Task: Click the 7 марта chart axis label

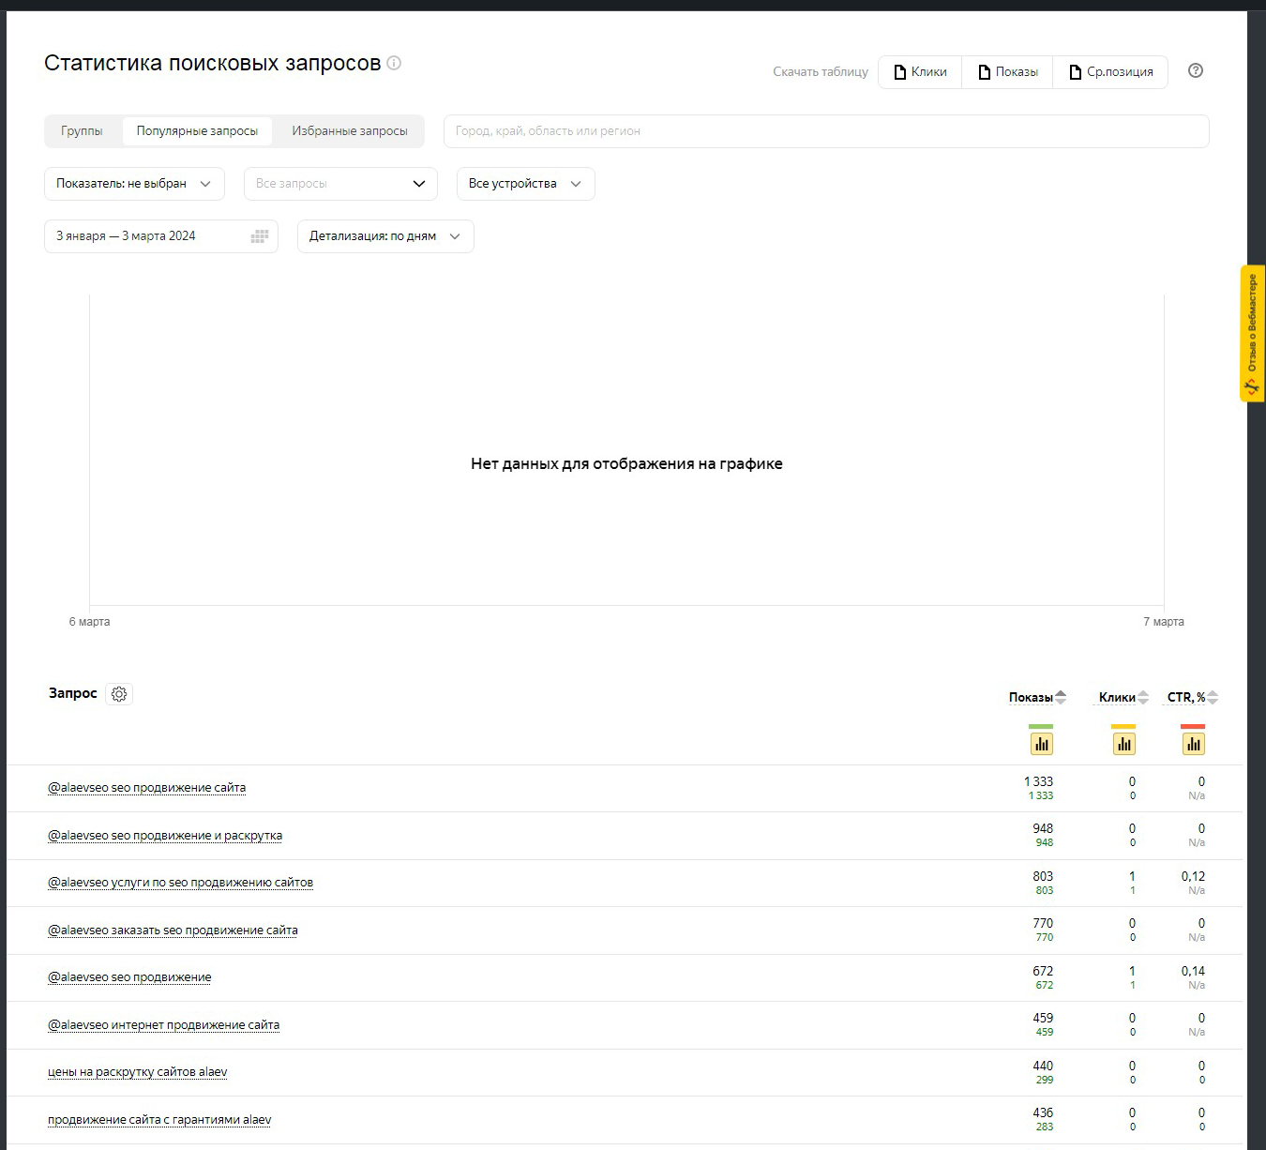Action: pos(1164,622)
